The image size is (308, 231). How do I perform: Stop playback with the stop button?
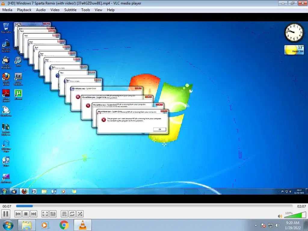pos(26,214)
